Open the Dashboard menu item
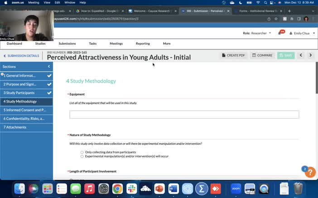 click(x=14, y=43)
